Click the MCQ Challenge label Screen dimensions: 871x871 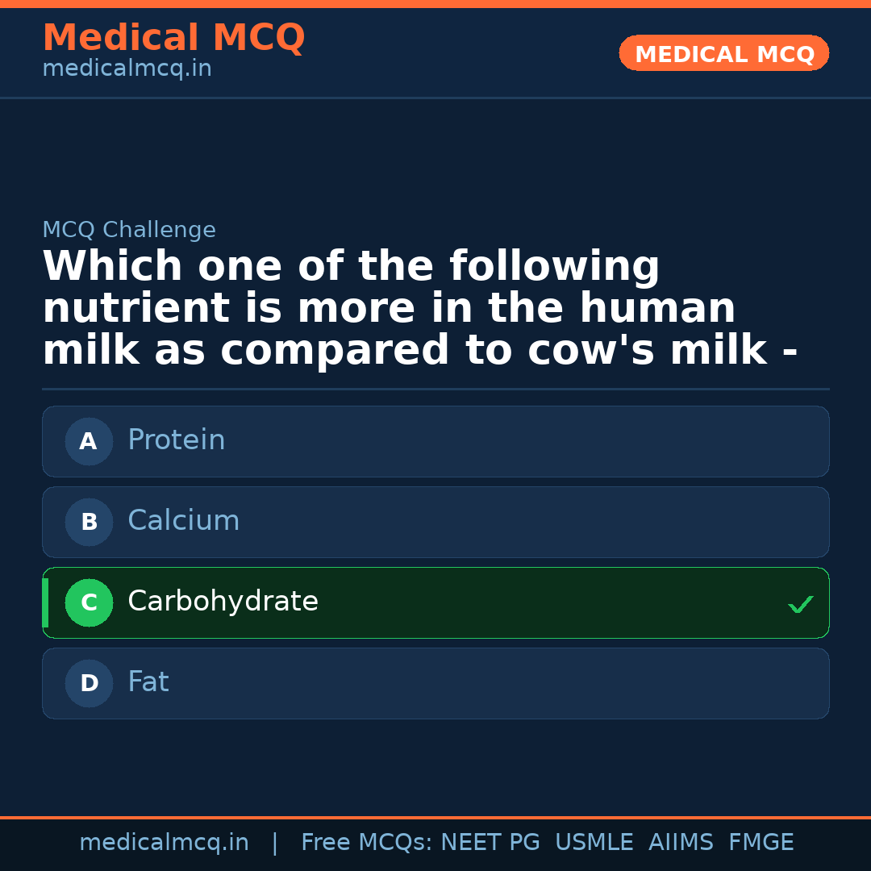click(129, 230)
